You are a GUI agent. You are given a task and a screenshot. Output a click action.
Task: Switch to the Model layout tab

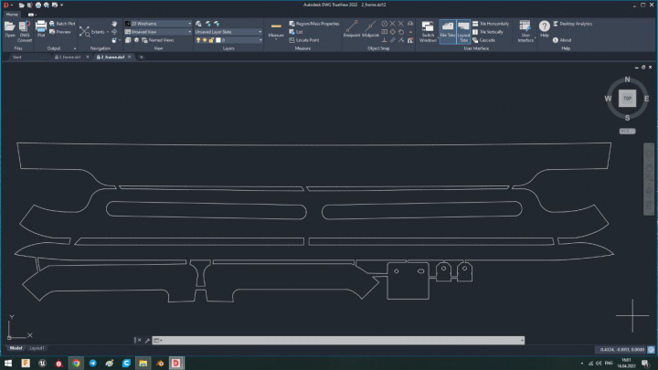pyautogui.click(x=16, y=348)
